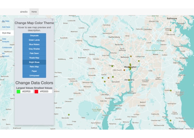The height and width of the screenshot is (138, 194).
Task: Click the Google logo on map
Action: tap(5, 128)
